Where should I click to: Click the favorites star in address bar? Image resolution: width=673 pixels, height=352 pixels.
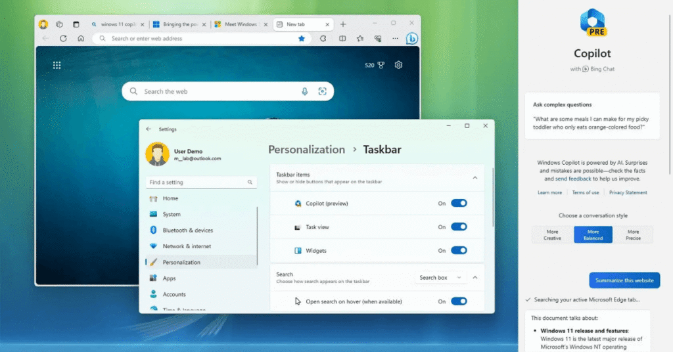[x=302, y=39]
